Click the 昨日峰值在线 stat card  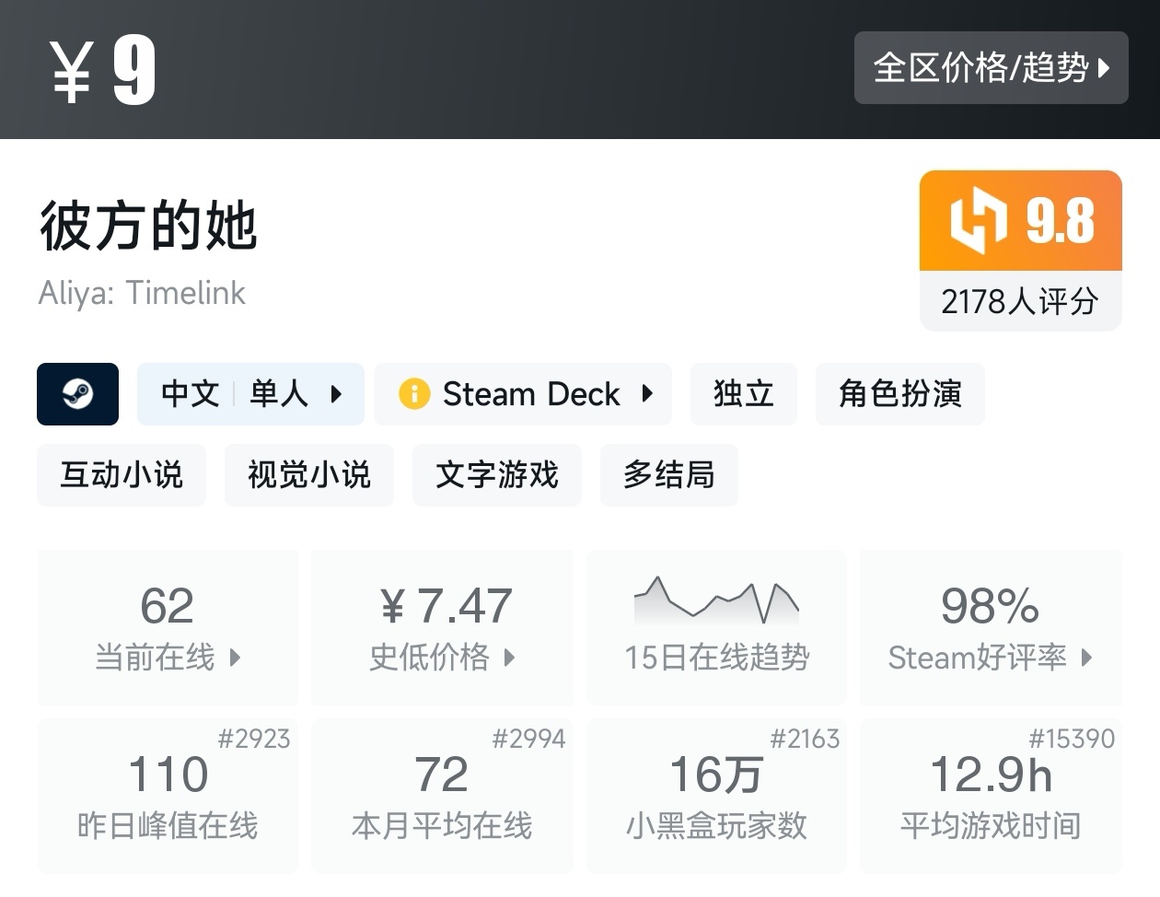168,796
